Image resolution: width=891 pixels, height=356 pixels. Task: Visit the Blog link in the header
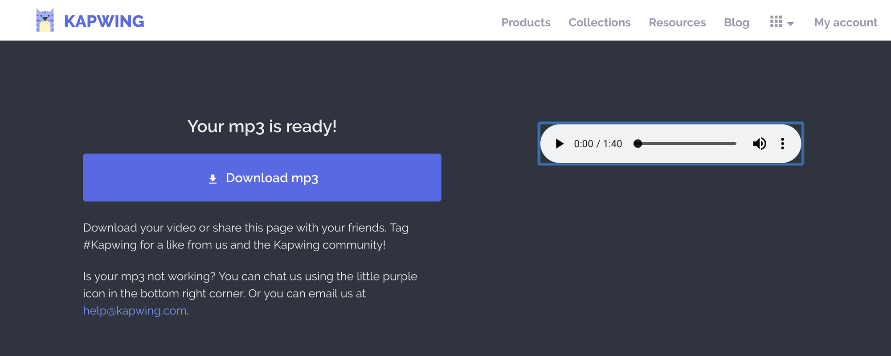[x=736, y=22]
